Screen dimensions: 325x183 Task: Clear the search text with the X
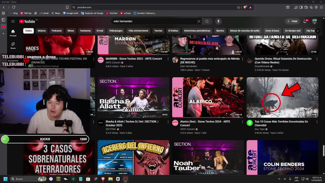tap(199, 21)
